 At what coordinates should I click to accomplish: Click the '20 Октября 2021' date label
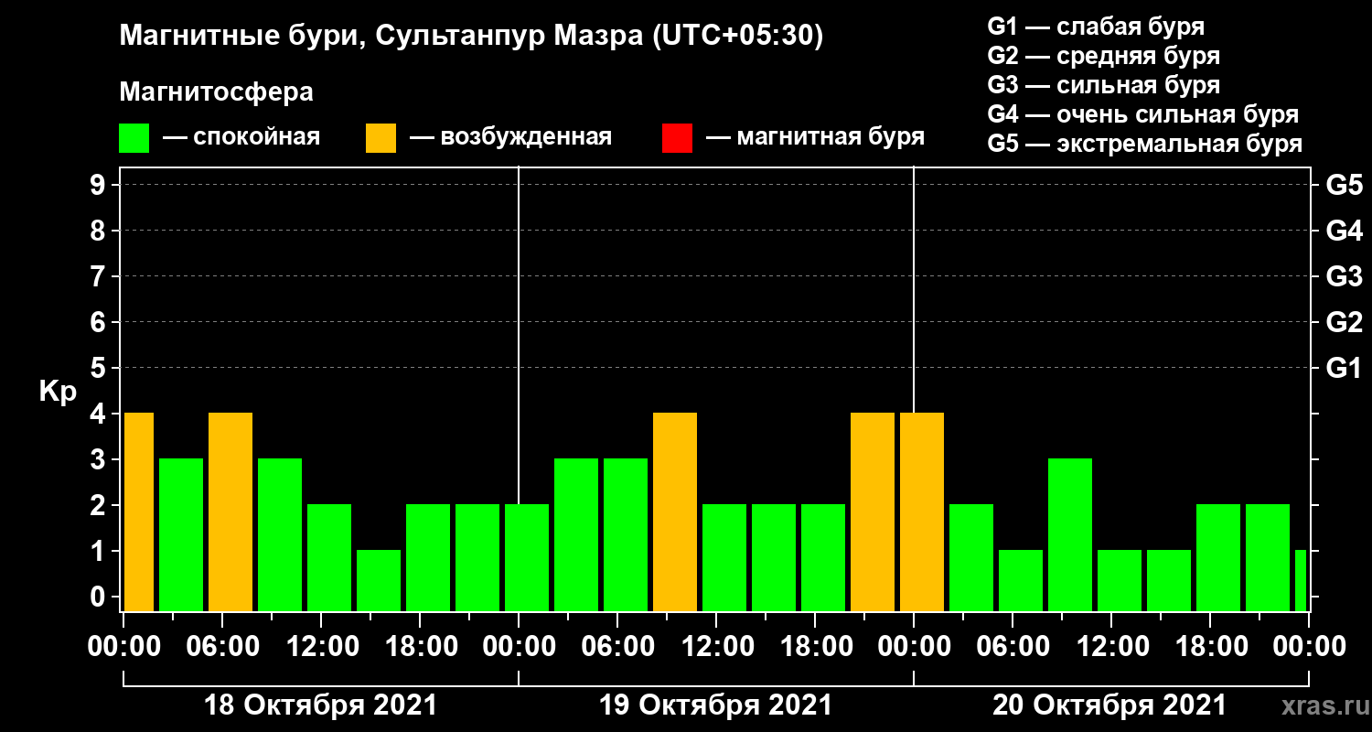[1109, 705]
